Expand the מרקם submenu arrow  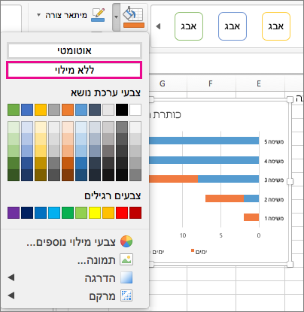(11, 295)
